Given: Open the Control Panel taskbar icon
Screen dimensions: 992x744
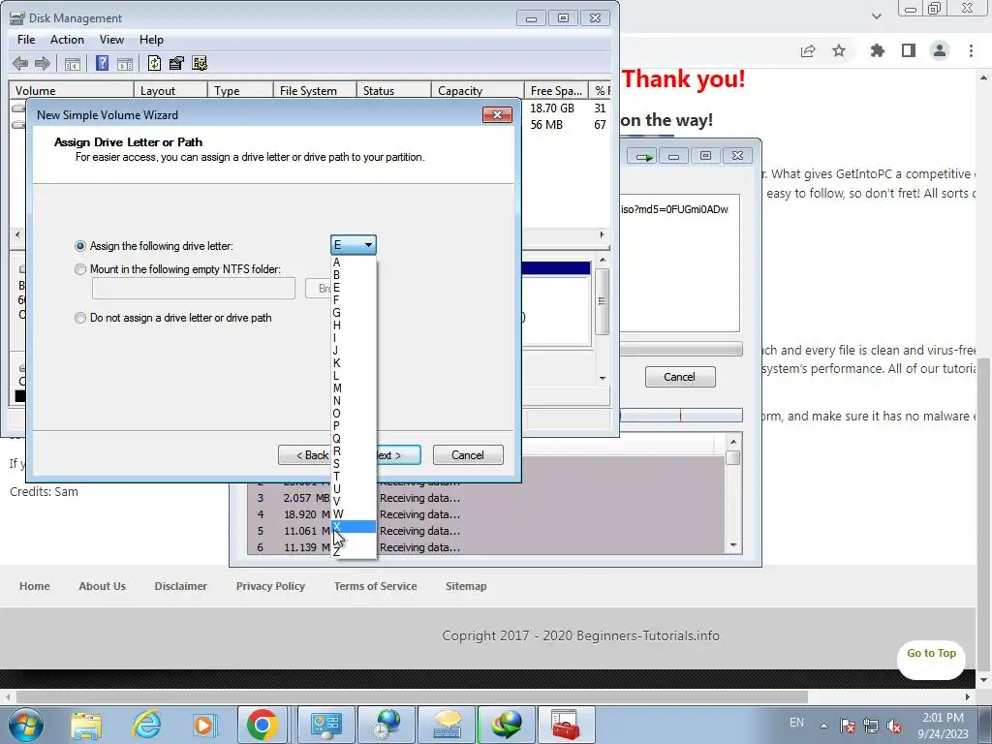Looking at the screenshot, I should 326,725.
